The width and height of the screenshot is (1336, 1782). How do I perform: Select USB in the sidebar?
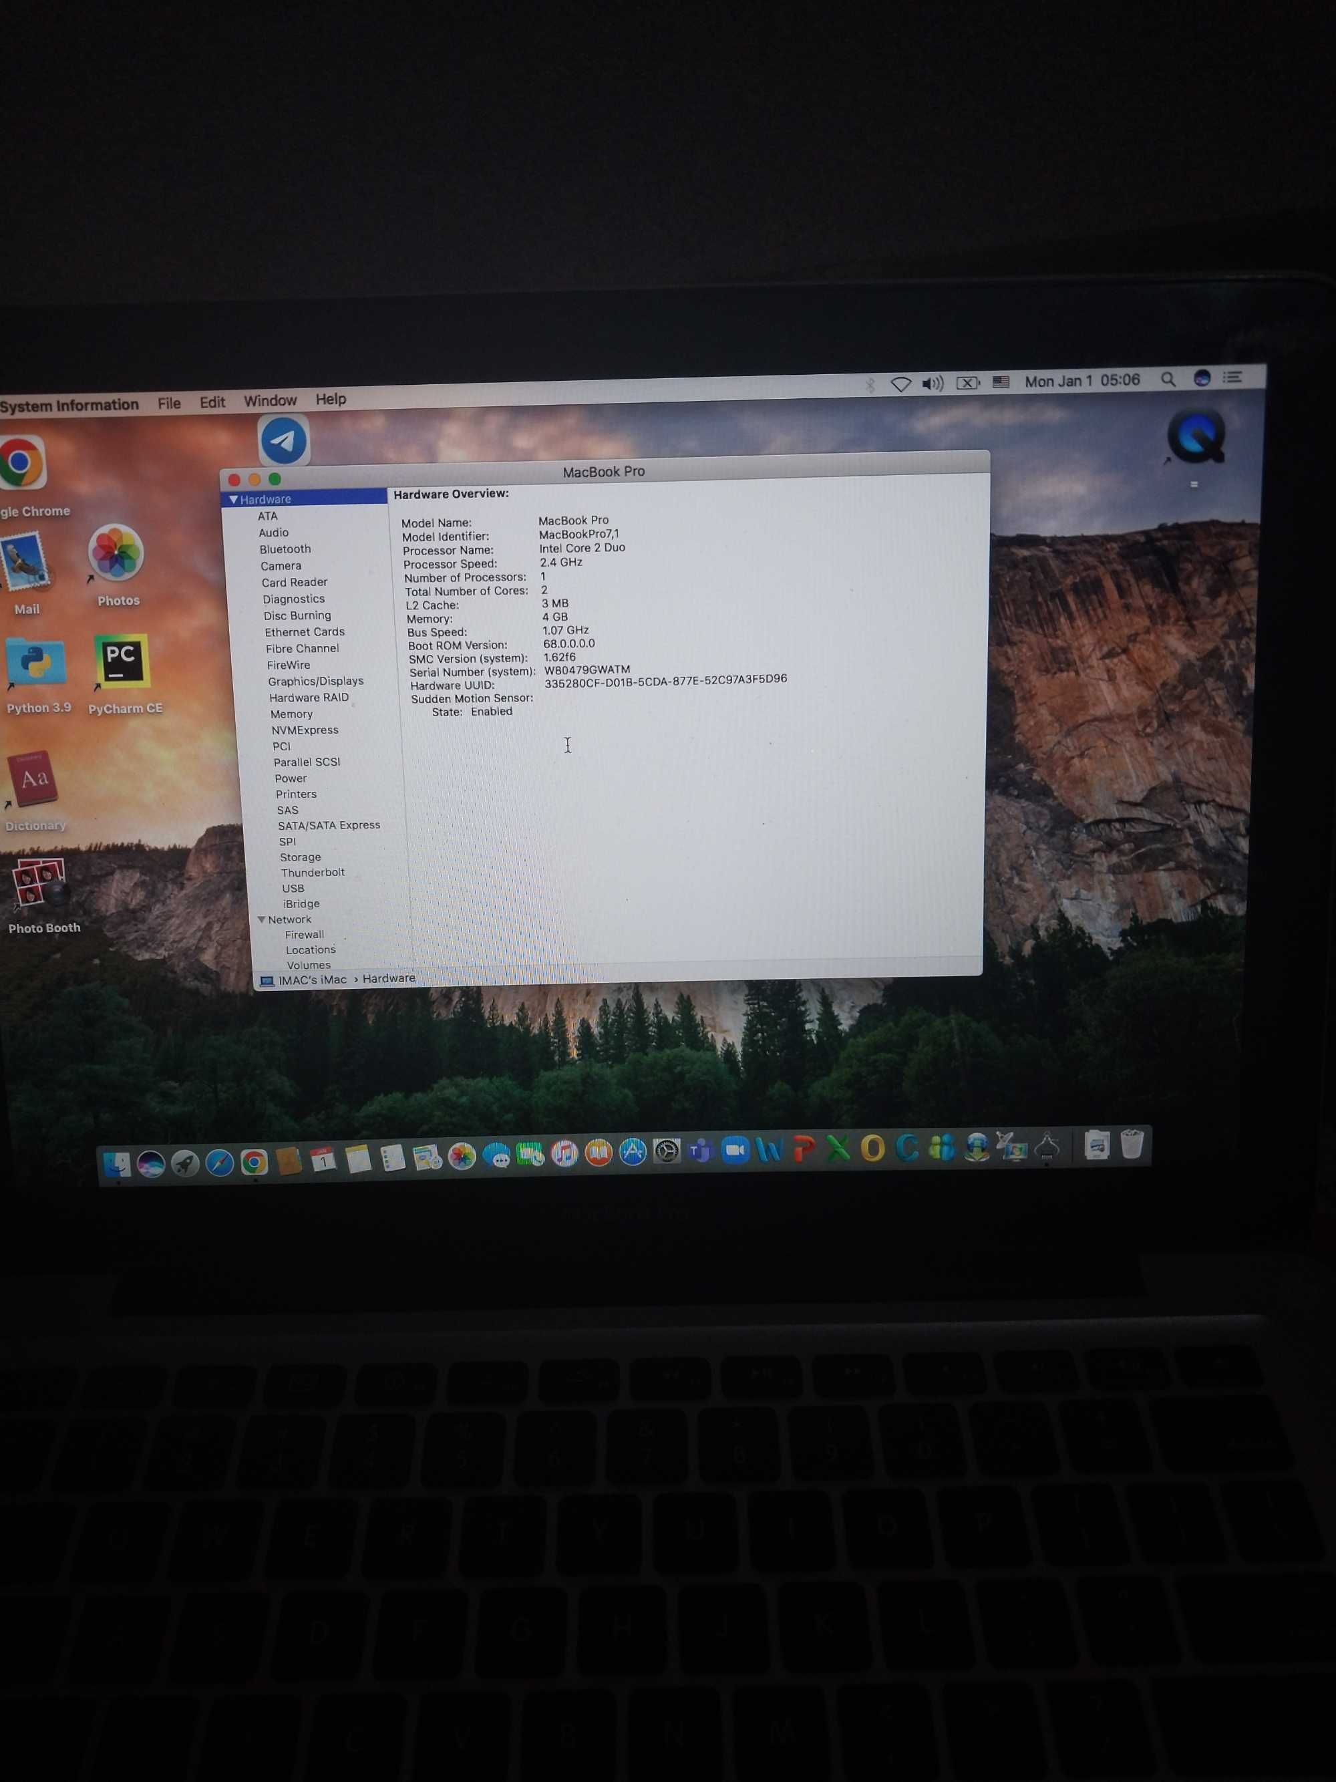(x=293, y=889)
